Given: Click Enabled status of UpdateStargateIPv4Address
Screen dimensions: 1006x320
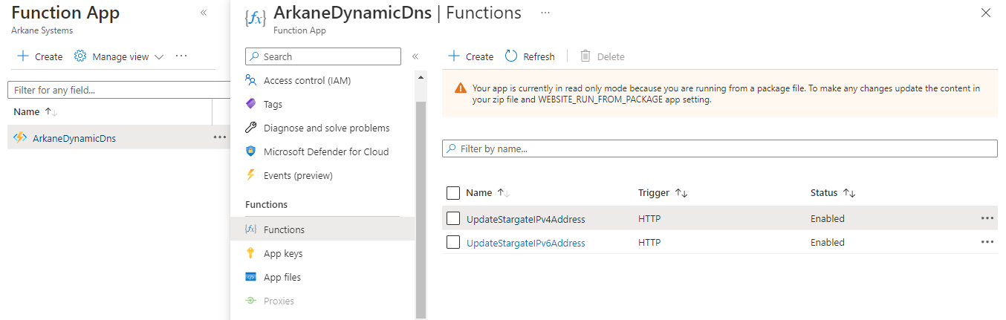Looking at the screenshot, I should (828, 219).
